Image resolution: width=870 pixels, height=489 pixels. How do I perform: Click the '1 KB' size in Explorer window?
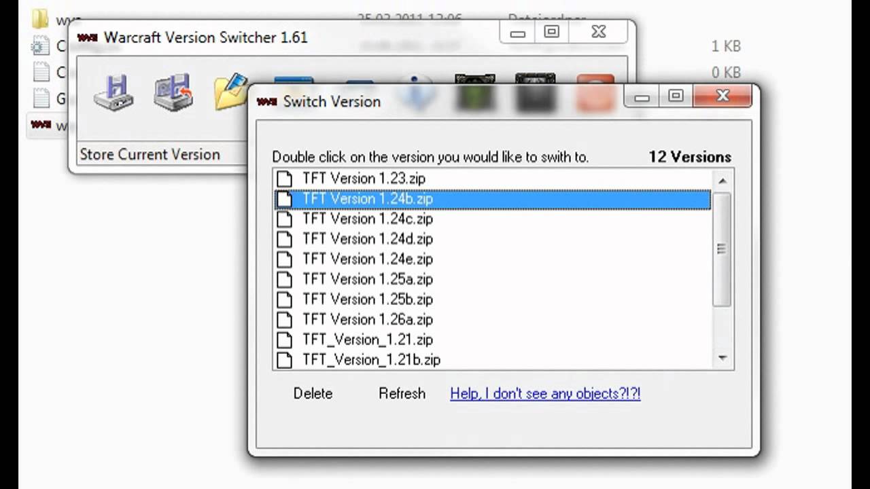coord(725,46)
